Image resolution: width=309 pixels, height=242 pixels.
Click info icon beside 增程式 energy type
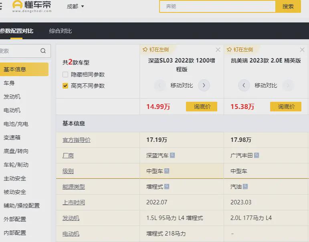tap(167, 187)
